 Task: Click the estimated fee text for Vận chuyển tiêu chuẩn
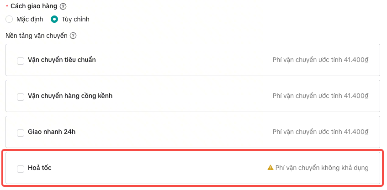click(x=320, y=60)
